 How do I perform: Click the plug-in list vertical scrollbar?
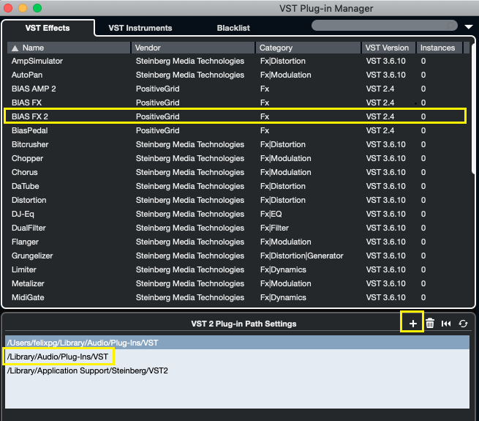[x=472, y=176]
